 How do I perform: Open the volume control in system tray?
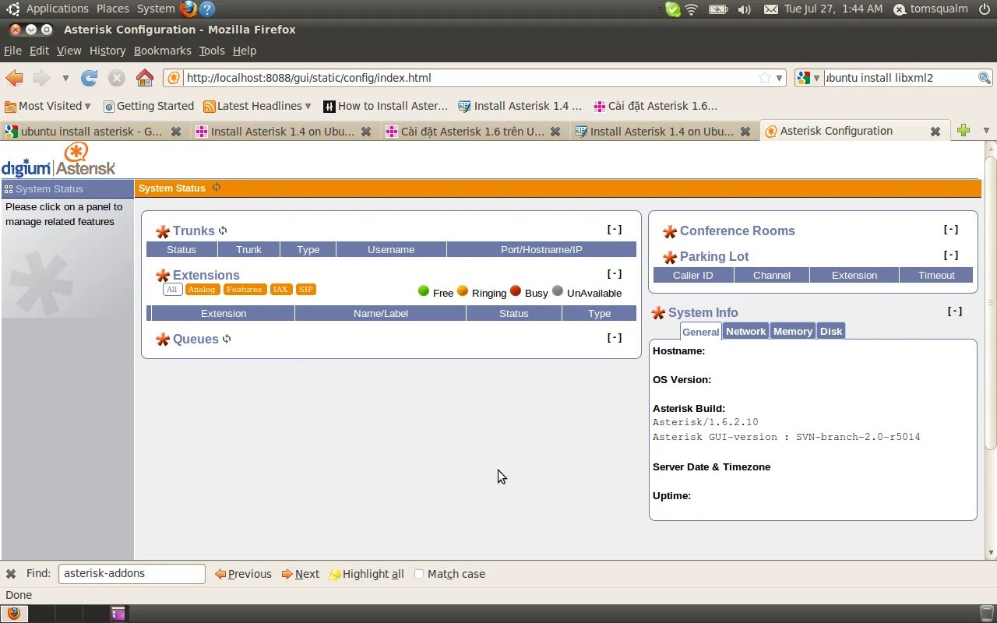point(744,9)
